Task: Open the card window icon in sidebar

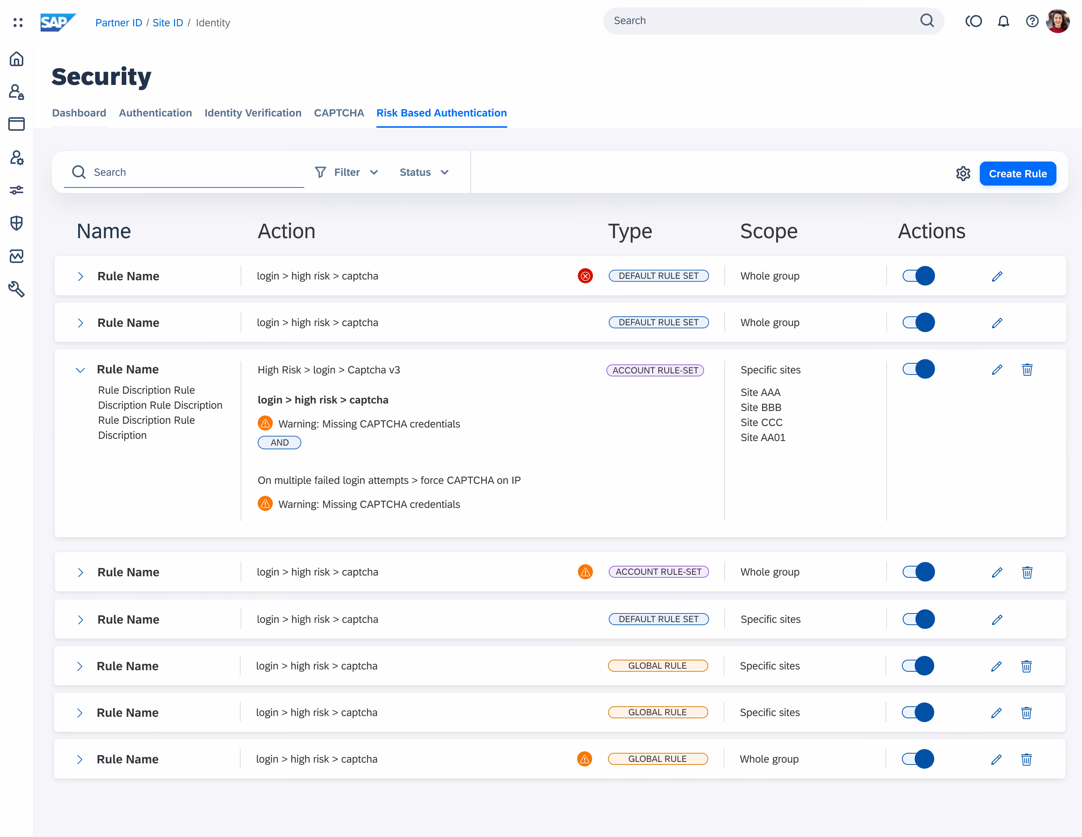Action: click(17, 124)
